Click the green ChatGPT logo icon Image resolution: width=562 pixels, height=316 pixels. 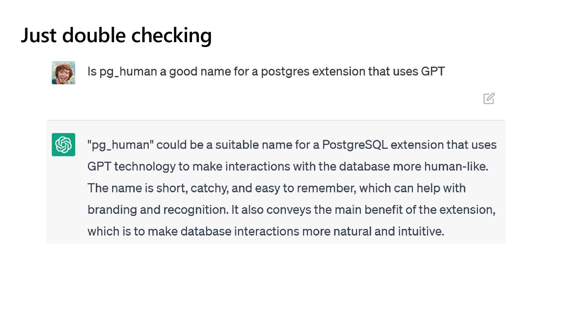pyautogui.click(x=64, y=145)
